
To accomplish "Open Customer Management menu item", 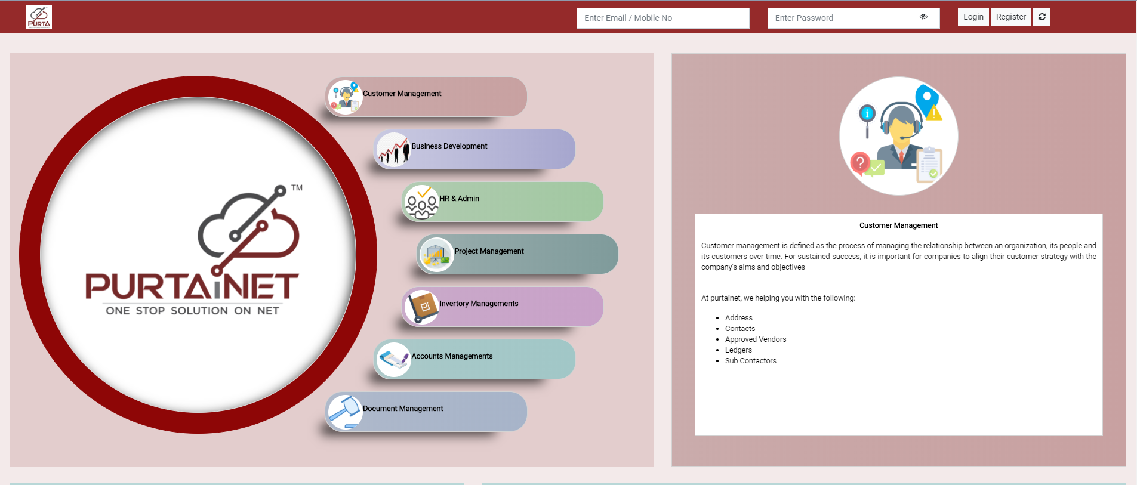I will 426,97.
